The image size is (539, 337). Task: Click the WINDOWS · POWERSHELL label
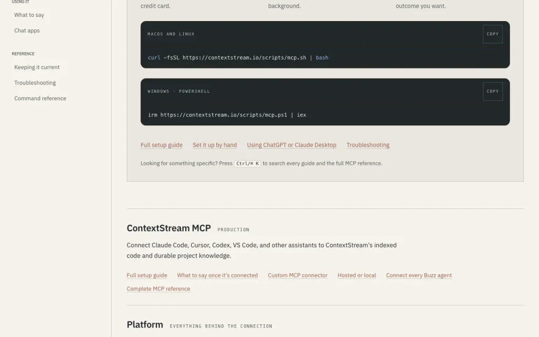coord(179,92)
